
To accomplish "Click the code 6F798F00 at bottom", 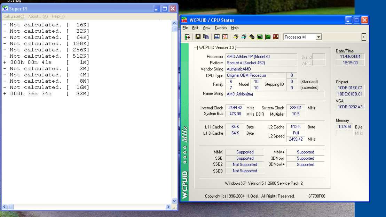I will [317, 196].
